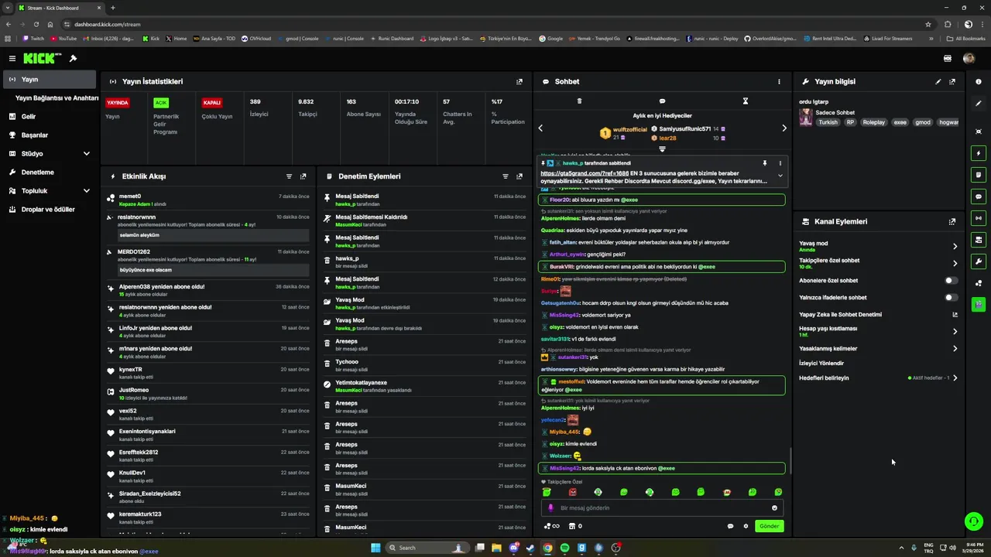Click the Roleplay tag in Yayın bilgisi

point(873,122)
